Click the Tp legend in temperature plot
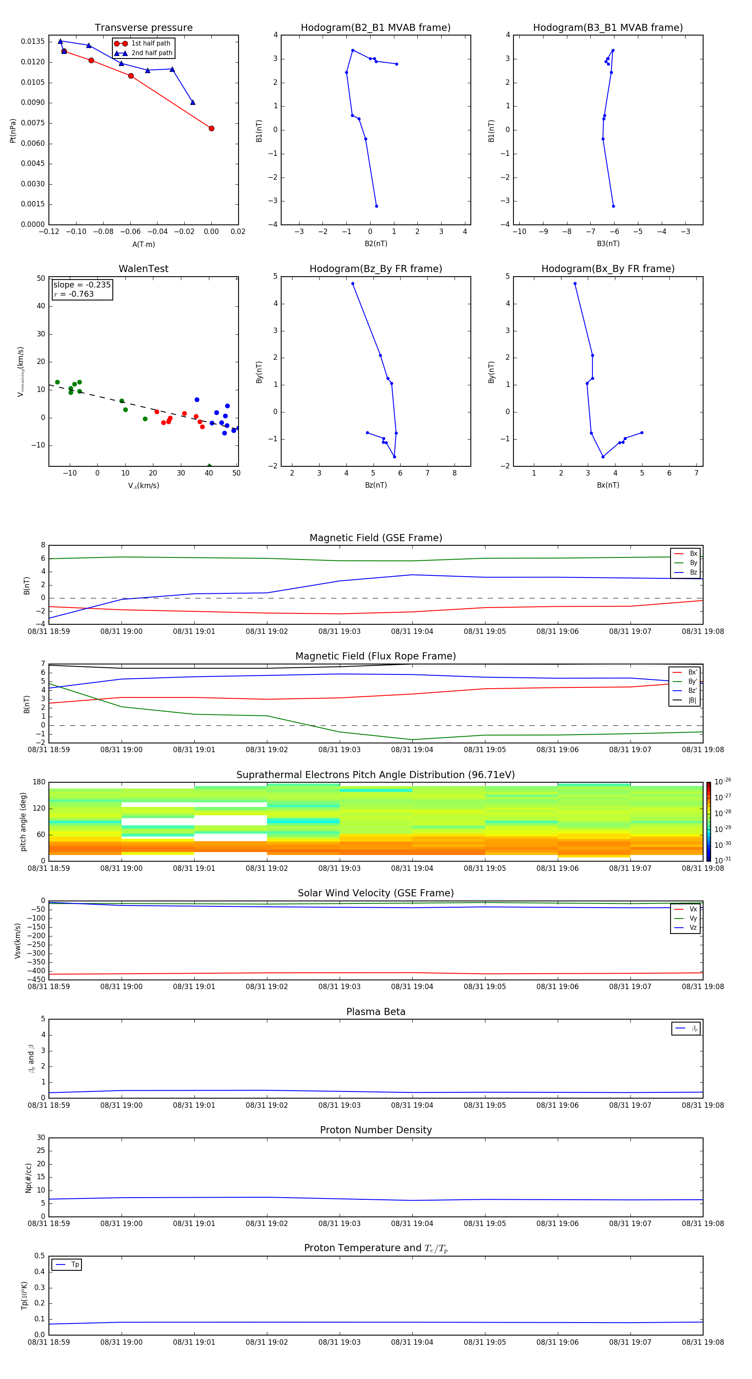Viewport: 752px width, 1379px height. pyautogui.click(x=67, y=1265)
